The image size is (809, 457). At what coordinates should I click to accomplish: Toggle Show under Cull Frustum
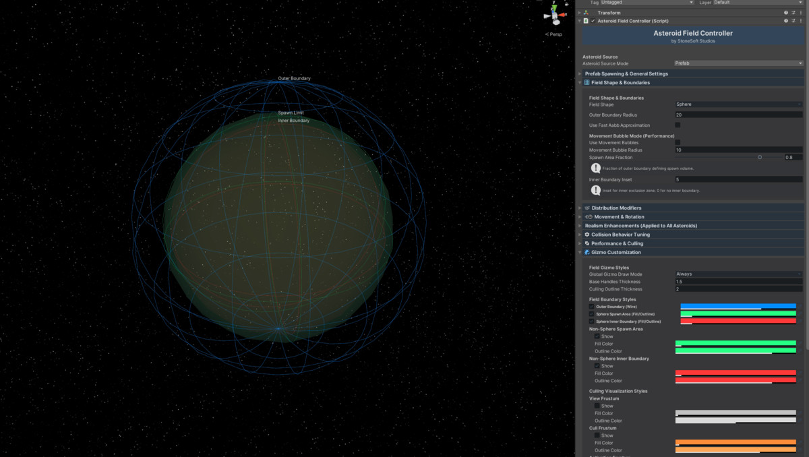[x=597, y=435]
